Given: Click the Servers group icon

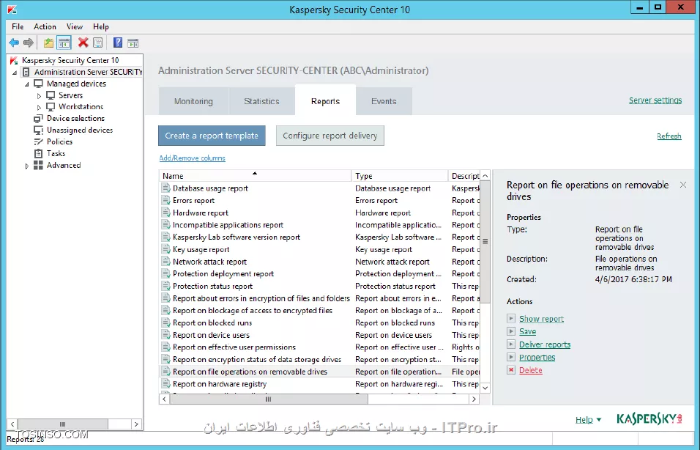Looking at the screenshot, I should [51, 95].
